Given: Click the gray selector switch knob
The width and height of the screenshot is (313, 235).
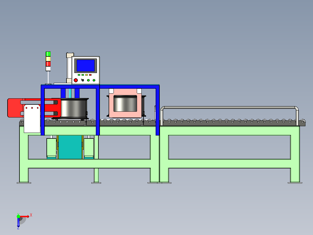Looking at the screenshot, I should pyautogui.click(x=82, y=80).
